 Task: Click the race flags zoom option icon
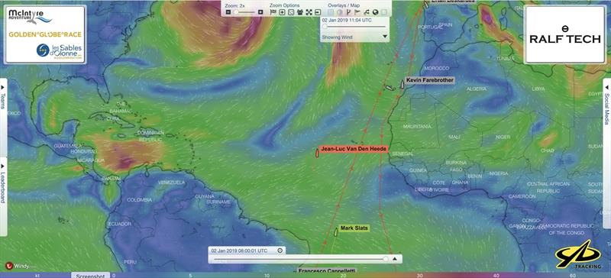pos(273,12)
